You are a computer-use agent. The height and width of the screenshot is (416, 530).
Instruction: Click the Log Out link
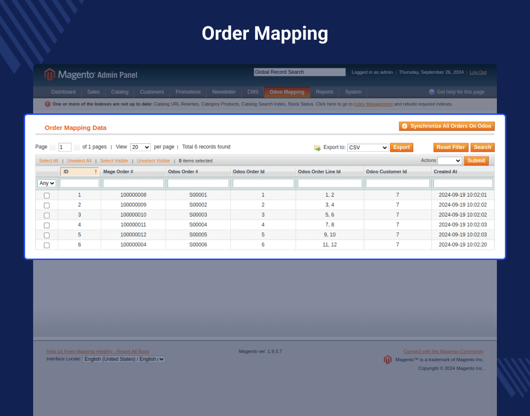click(478, 72)
